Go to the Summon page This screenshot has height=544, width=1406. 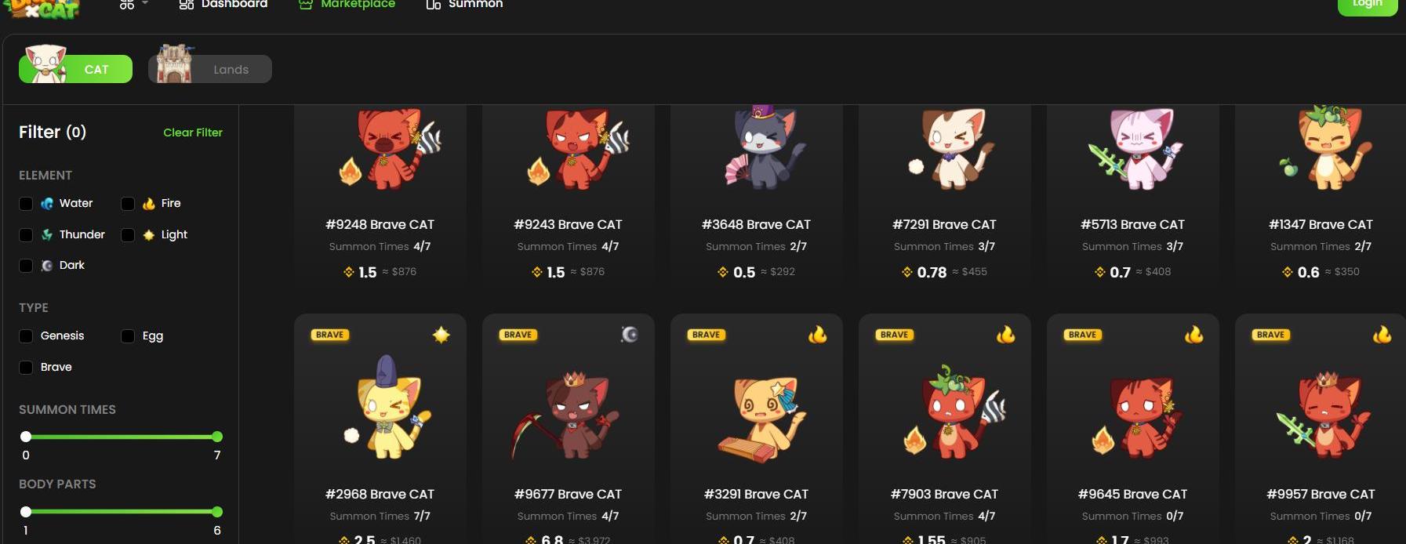tap(464, 5)
